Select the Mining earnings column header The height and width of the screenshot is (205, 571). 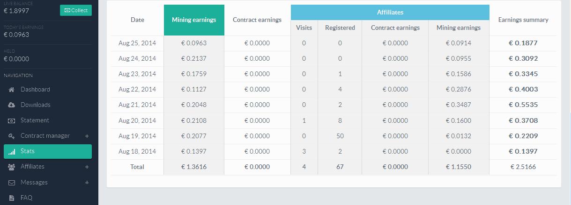(x=194, y=20)
